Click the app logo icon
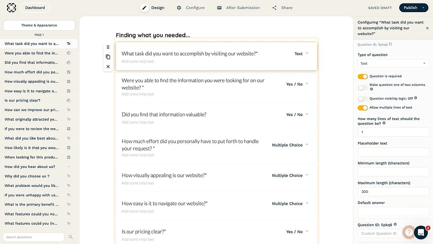 click(11, 8)
